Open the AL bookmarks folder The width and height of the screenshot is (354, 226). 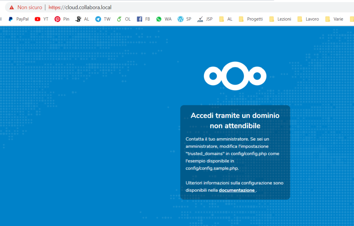pos(226,19)
